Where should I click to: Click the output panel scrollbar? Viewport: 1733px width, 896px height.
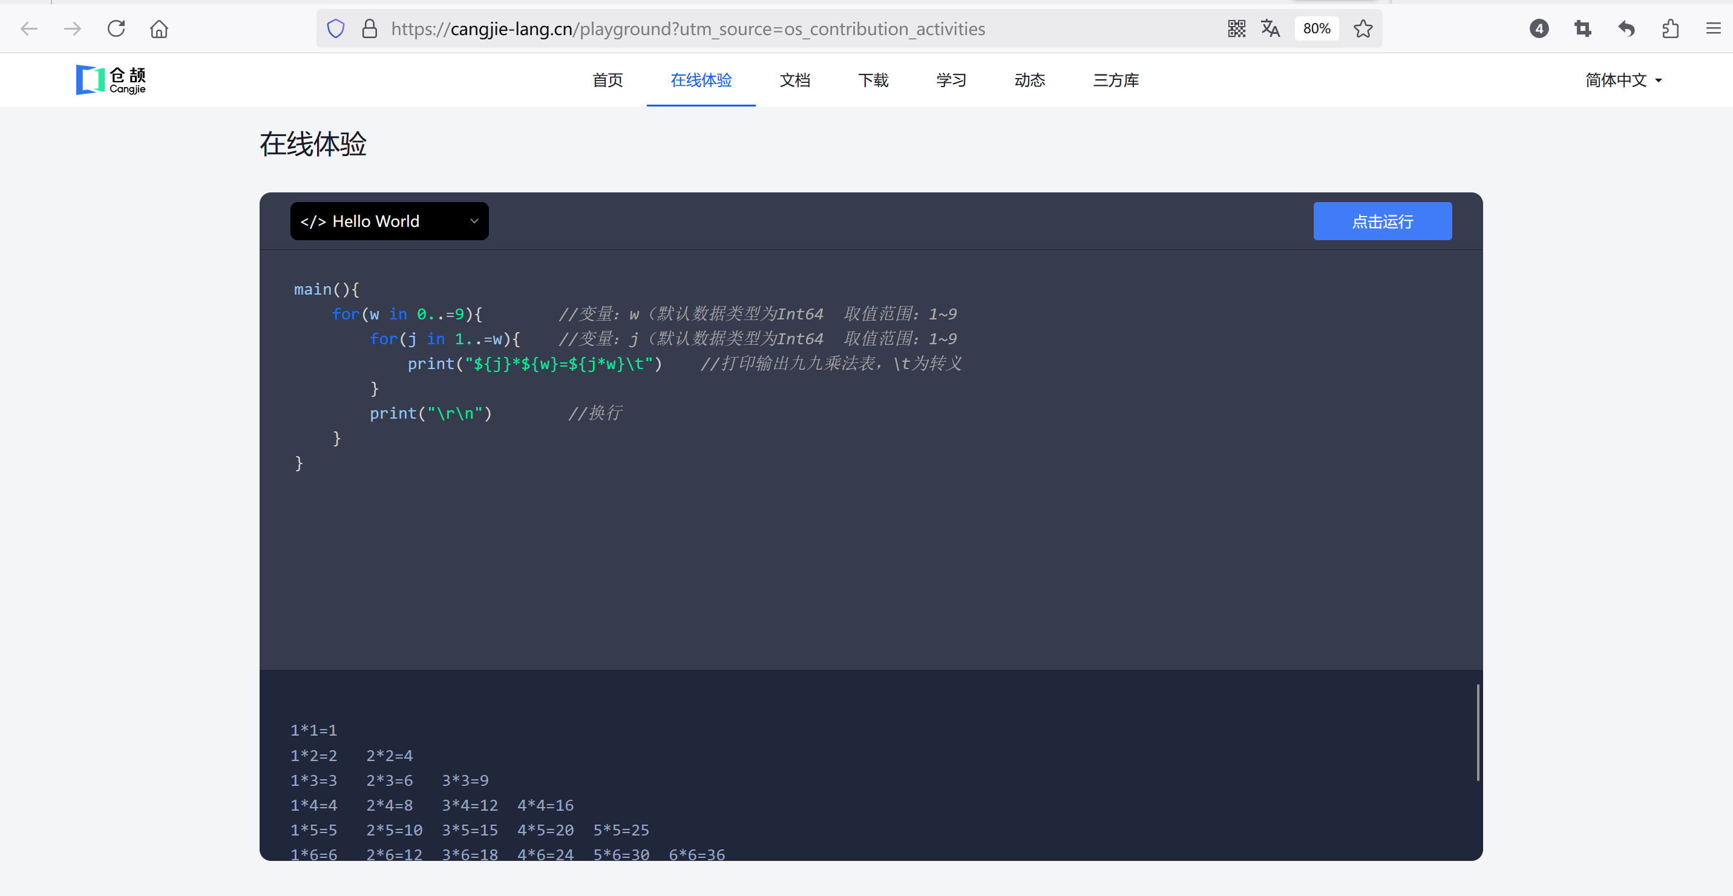(1478, 733)
